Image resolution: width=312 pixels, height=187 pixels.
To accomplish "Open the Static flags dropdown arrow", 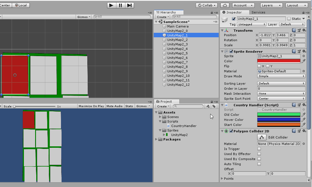I will coord(304,19).
